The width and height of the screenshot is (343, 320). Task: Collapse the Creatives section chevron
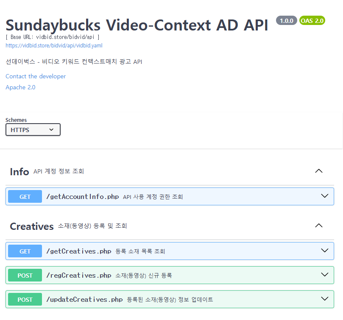coord(319,226)
